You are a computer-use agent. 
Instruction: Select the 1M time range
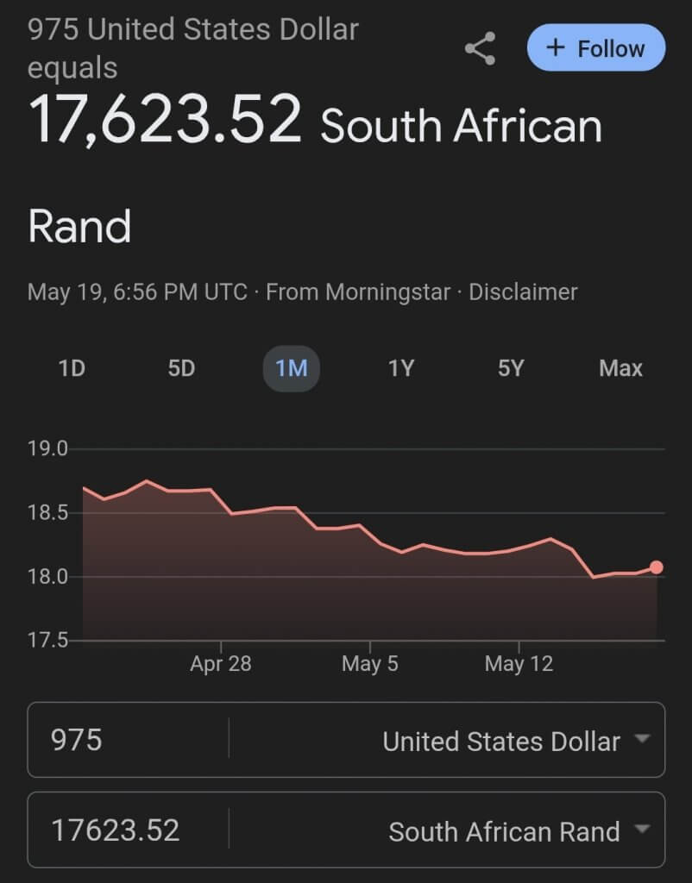[x=291, y=368]
